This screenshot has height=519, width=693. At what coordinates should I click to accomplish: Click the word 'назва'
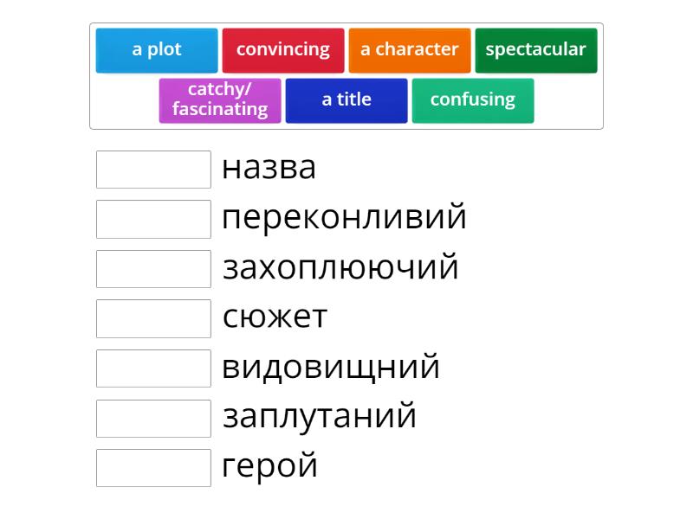(269, 168)
